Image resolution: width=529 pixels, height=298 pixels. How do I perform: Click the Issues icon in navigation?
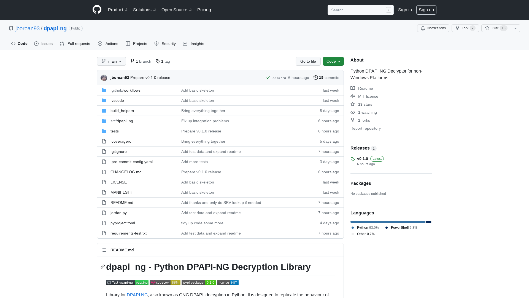tap(37, 44)
